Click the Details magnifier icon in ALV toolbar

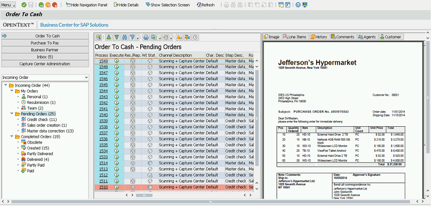98,37
